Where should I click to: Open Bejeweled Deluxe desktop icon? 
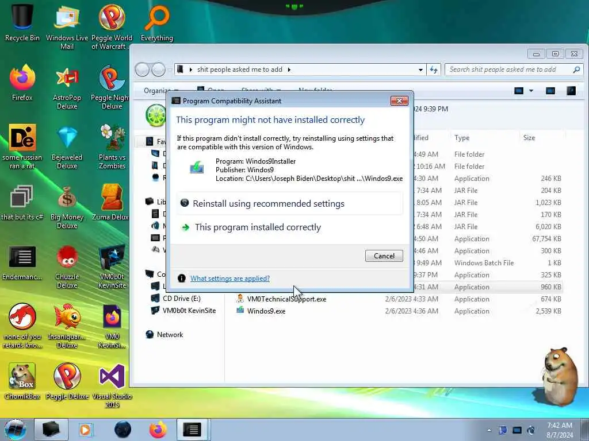(x=67, y=146)
